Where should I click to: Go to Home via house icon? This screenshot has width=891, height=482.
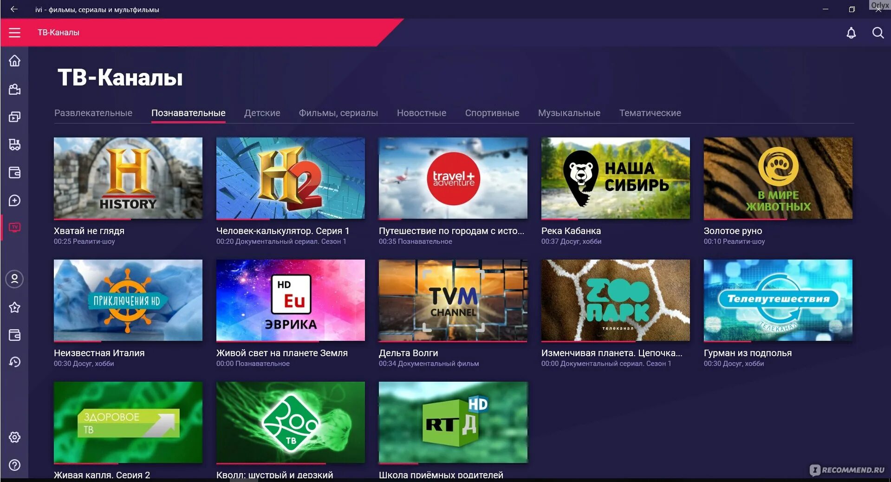click(15, 61)
